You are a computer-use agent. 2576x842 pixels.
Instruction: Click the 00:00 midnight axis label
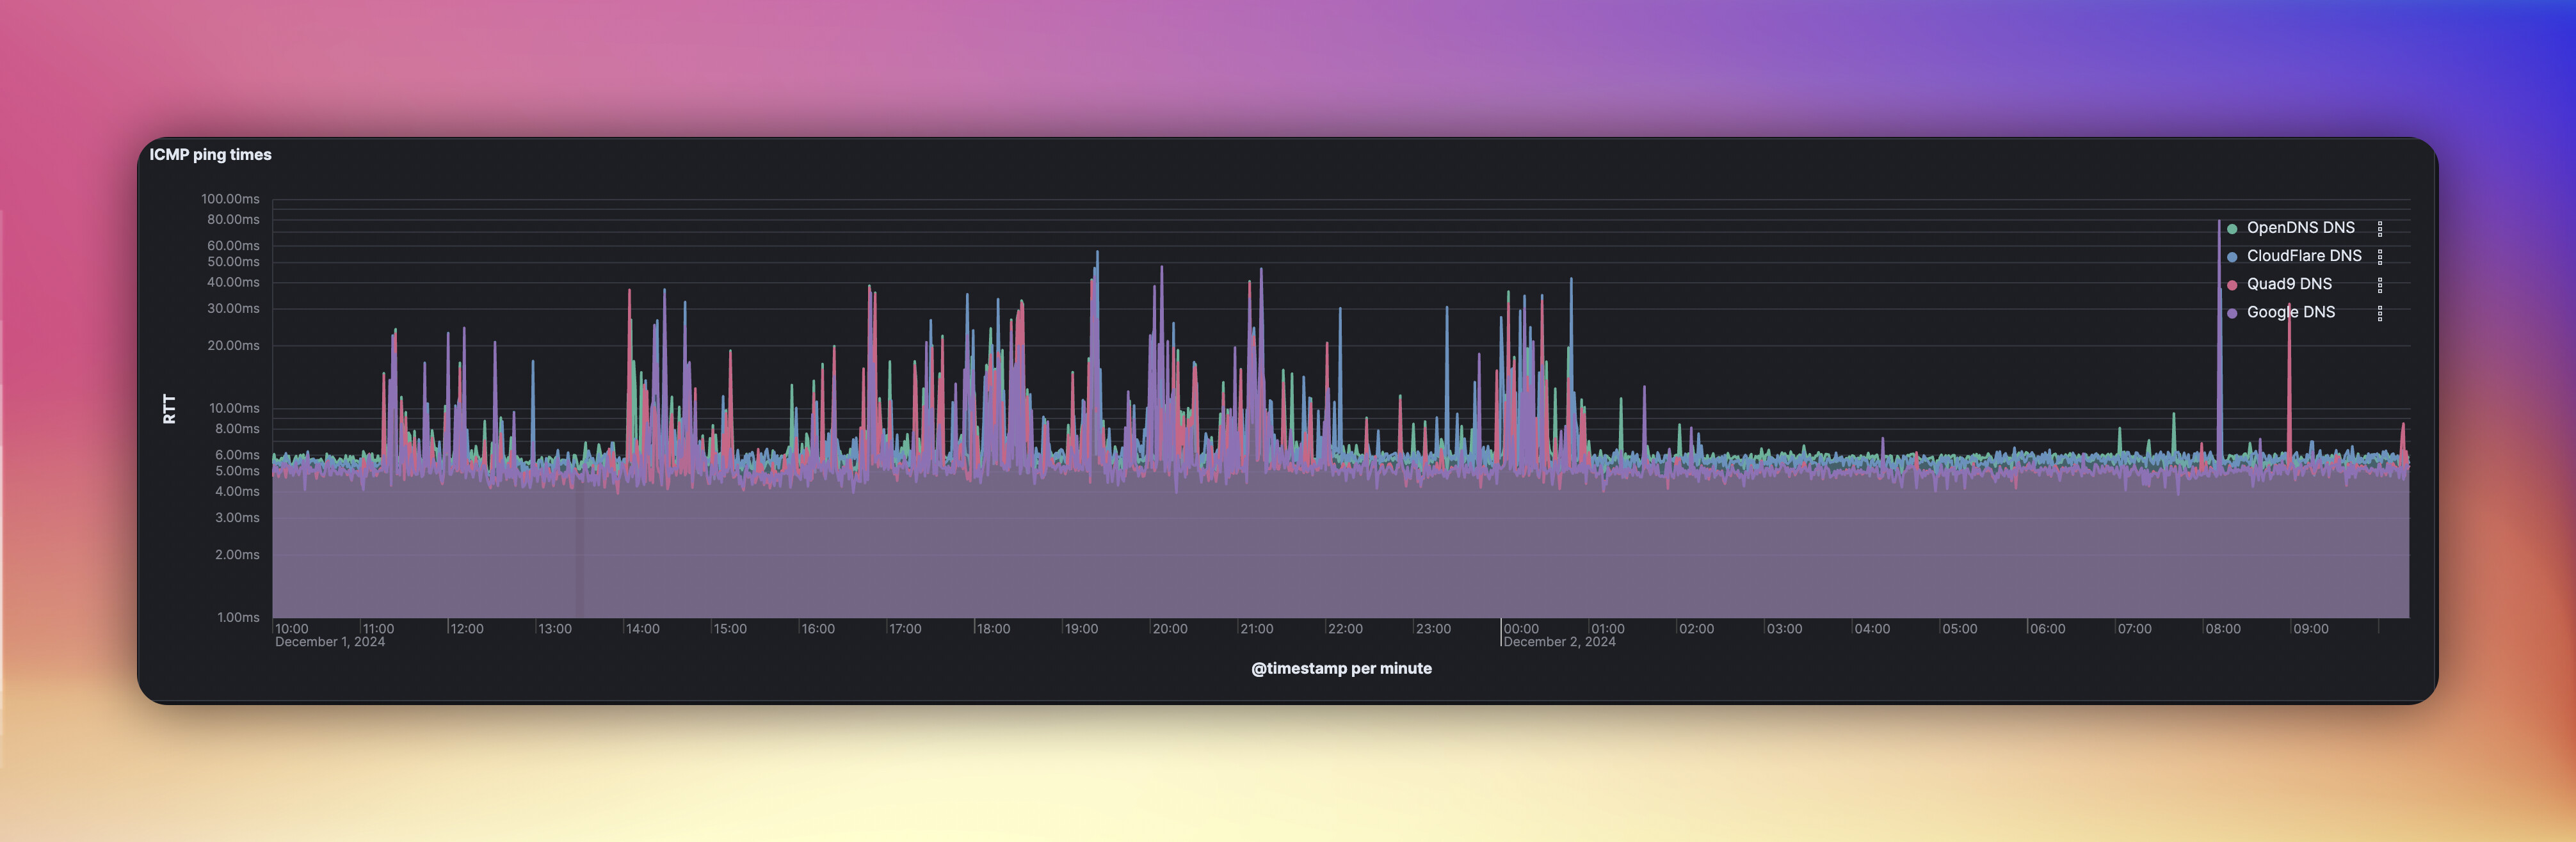(1521, 629)
